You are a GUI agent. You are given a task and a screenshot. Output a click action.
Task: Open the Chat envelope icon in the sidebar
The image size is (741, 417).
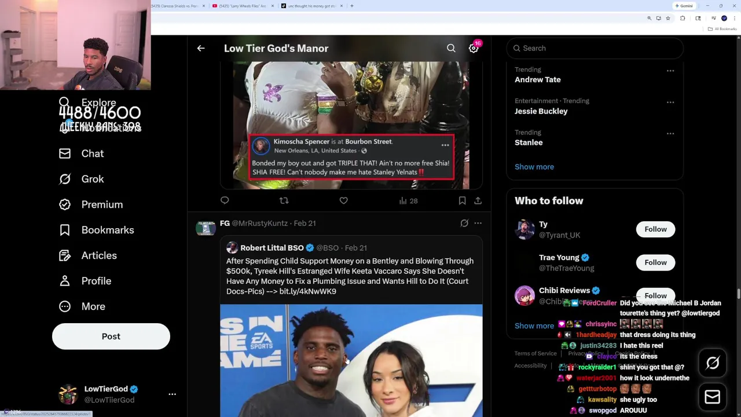65,153
